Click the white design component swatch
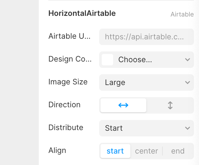Viewport: 199px width, 165px height. [x=107, y=60]
